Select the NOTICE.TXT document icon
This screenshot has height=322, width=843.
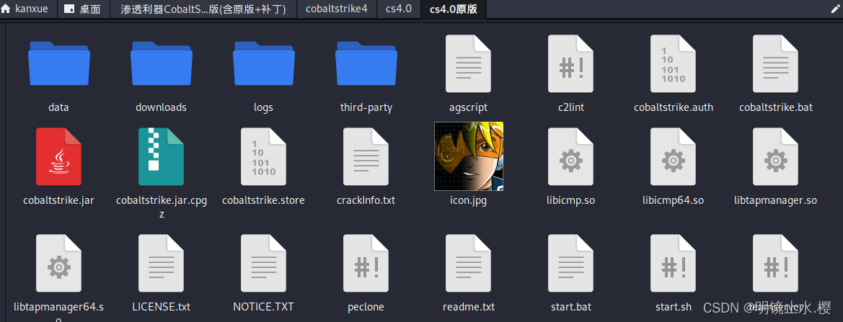(263, 263)
